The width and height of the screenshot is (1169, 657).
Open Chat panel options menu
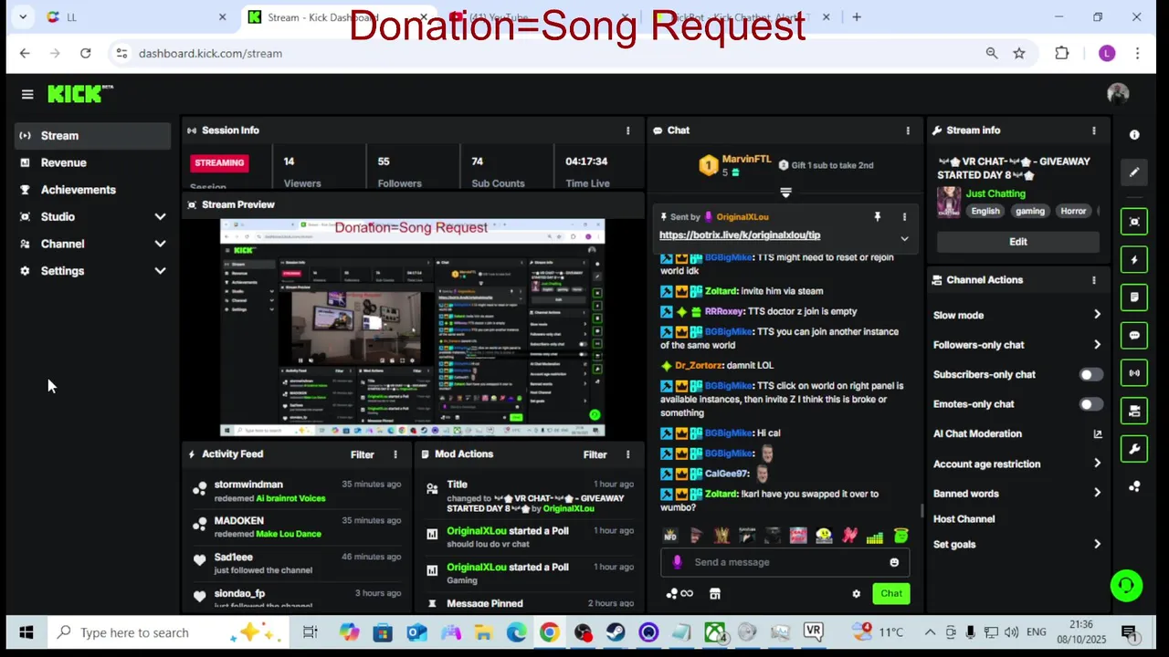tap(908, 130)
